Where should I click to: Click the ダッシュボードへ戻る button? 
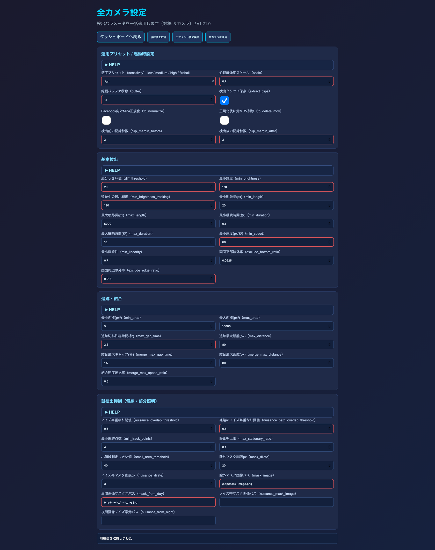pos(120,37)
